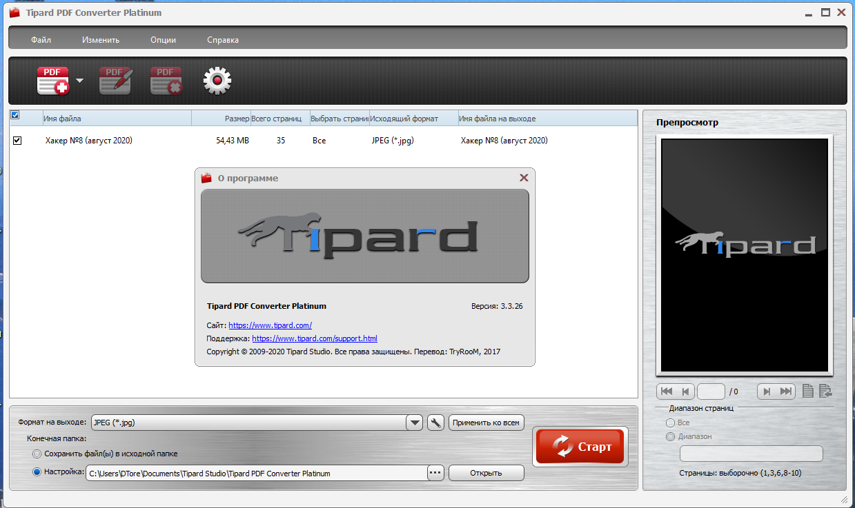This screenshot has height=508, width=855.
Task: Open the https://www.tipard.com/ site link
Action: point(271,325)
